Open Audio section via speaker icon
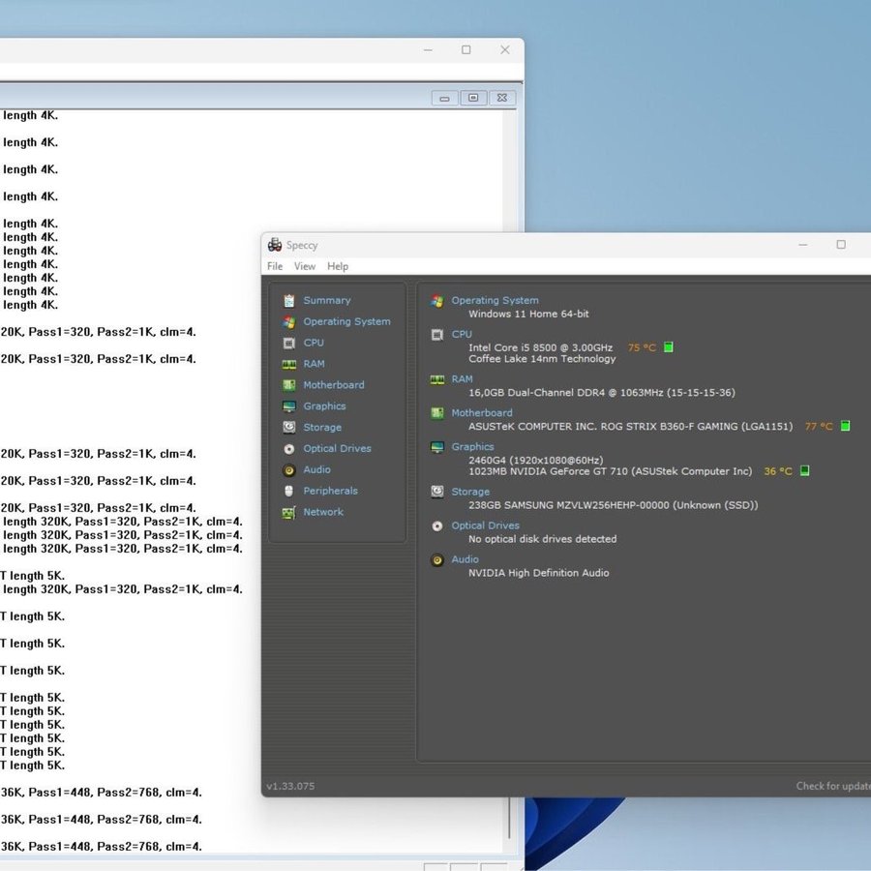871x871 pixels. 288,470
